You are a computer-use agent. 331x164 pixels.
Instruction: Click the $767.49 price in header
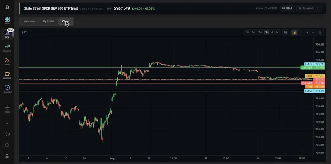click(x=122, y=8)
